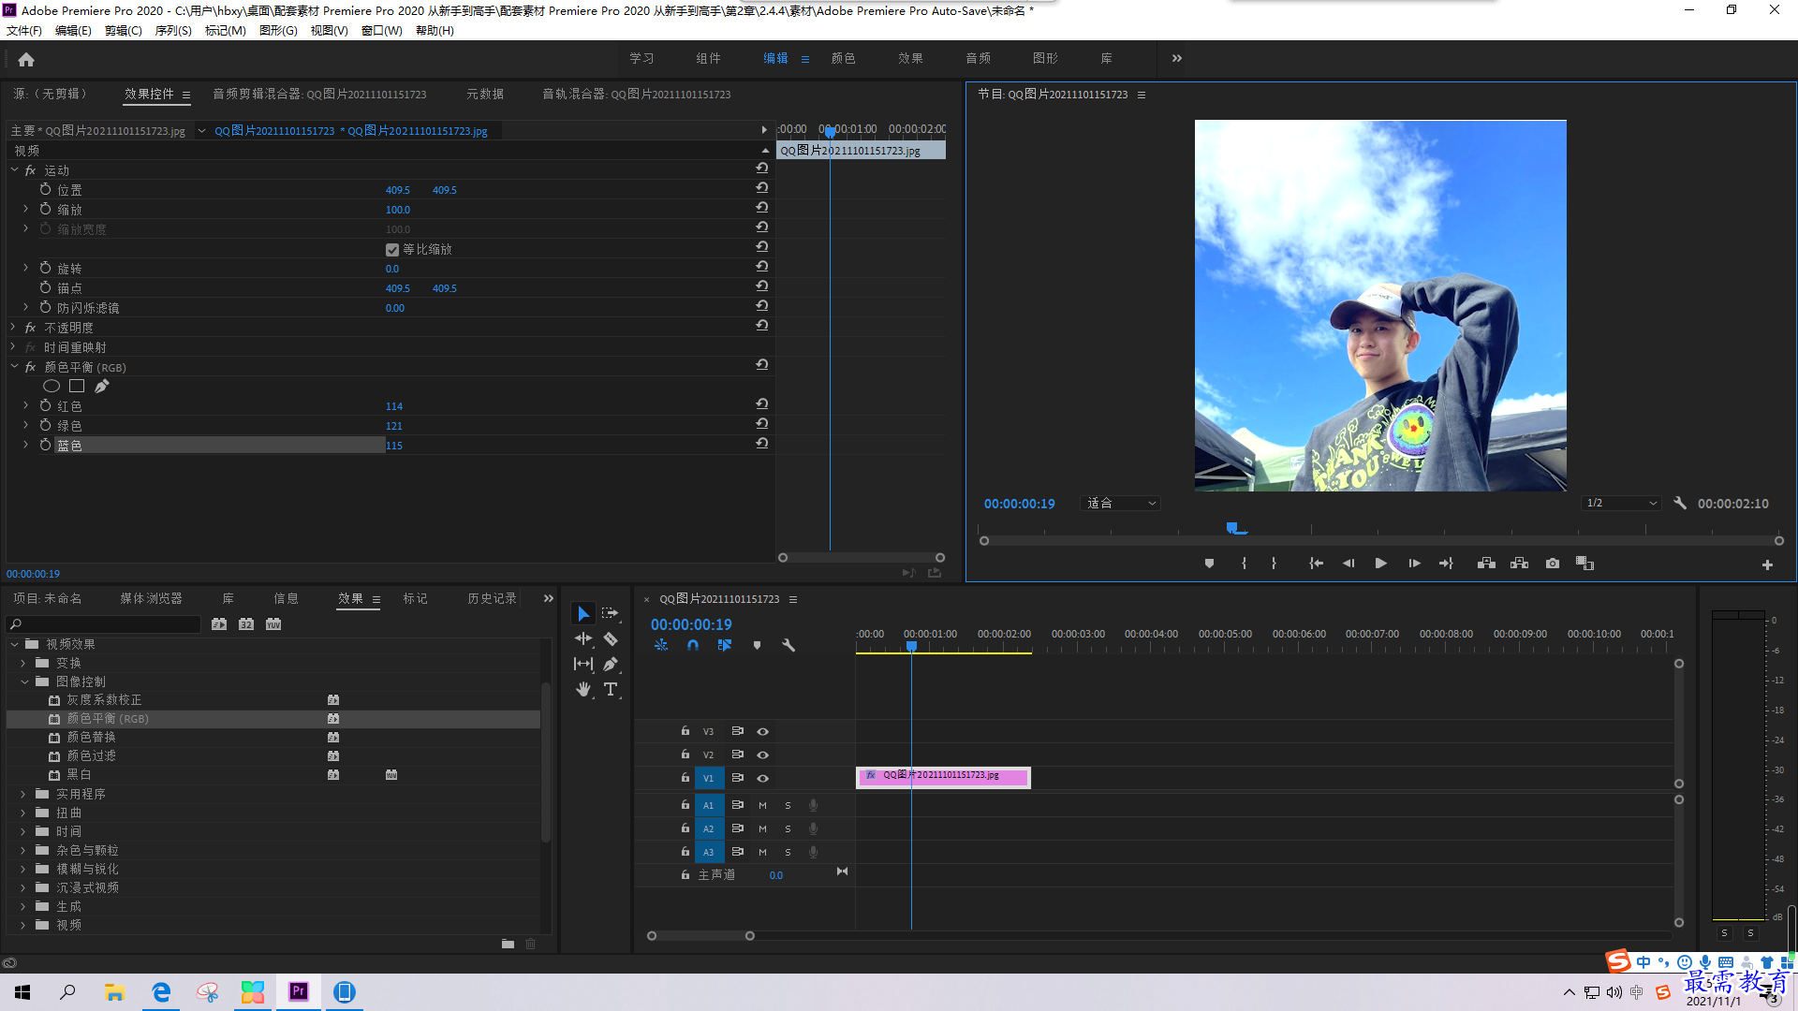1798x1011 pixels.
Task: Go to In point
Action: pos(1316,564)
